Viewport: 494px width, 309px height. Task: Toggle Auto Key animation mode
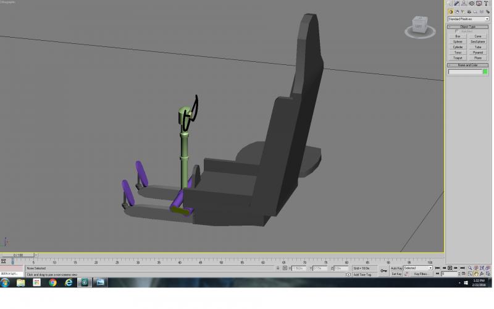pos(396,268)
